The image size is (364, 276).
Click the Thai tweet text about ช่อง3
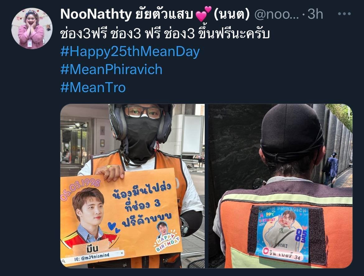click(165, 34)
